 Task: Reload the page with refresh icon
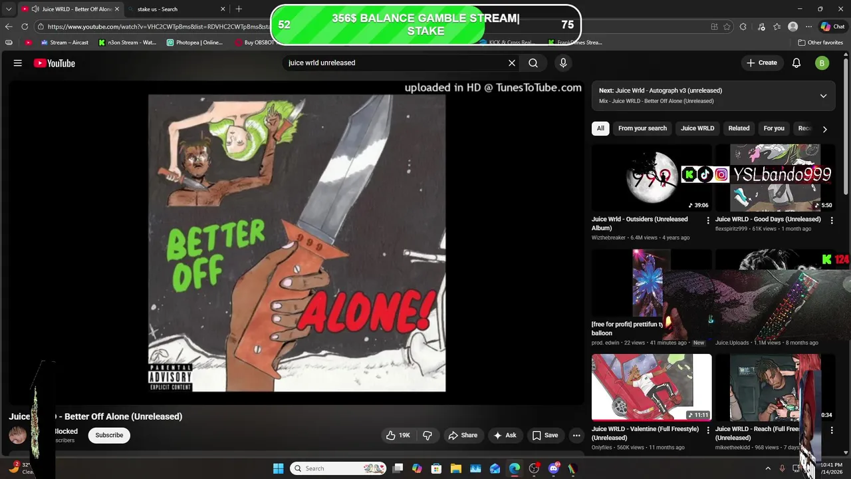(x=25, y=27)
